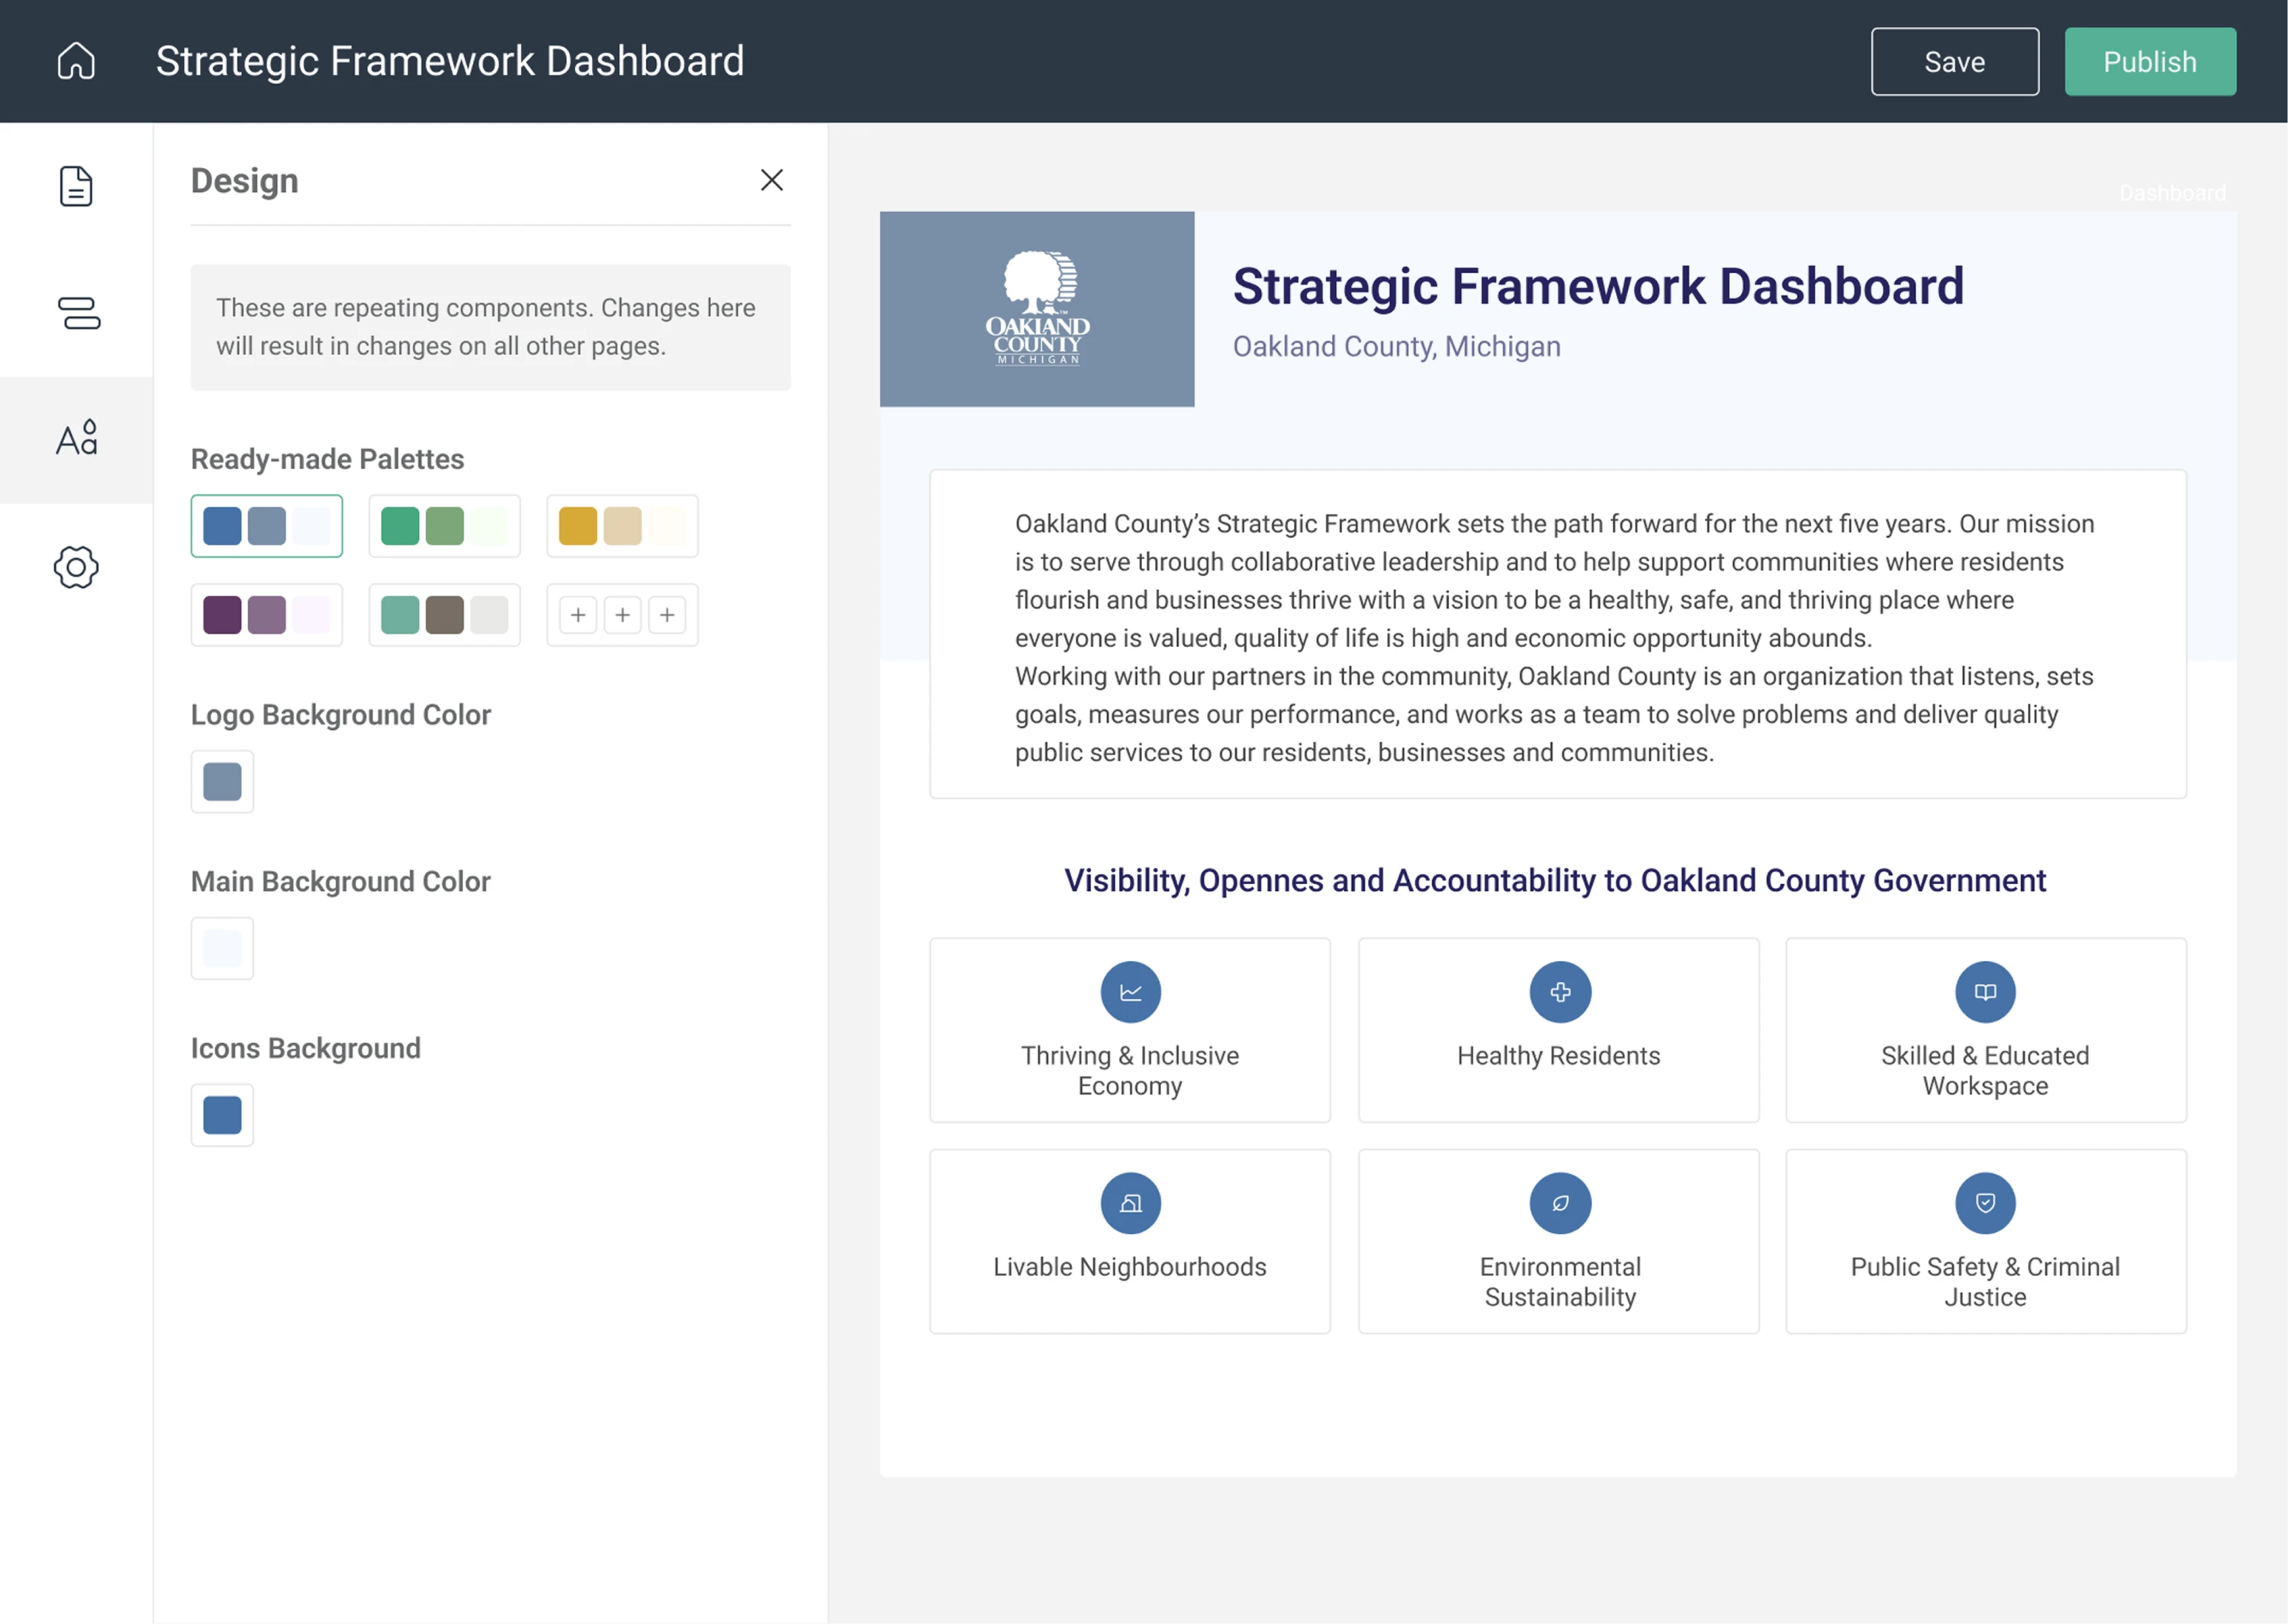
Task: Close the Design panel
Action: coord(771,180)
